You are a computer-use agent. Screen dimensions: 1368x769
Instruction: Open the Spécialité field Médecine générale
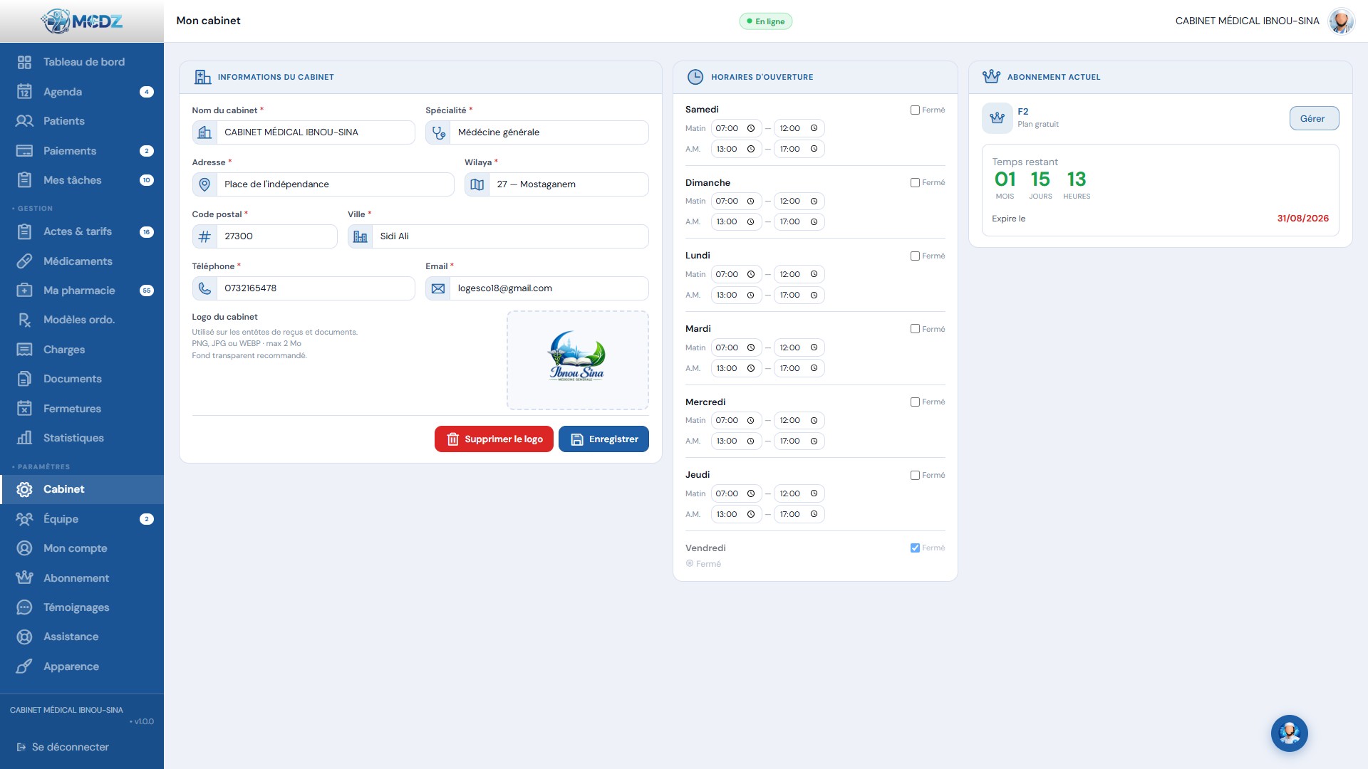click(537, 132)
